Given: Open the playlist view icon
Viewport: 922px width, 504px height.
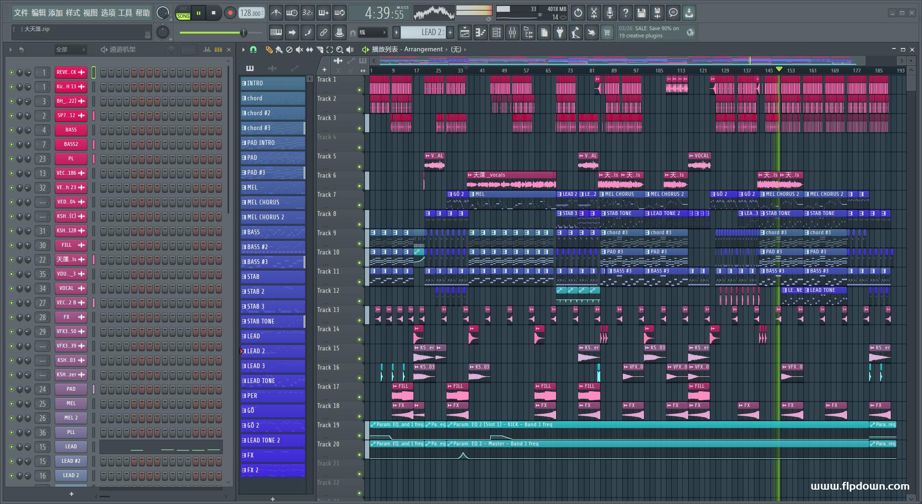Looking at the screenshot, I should pos(465,33).
